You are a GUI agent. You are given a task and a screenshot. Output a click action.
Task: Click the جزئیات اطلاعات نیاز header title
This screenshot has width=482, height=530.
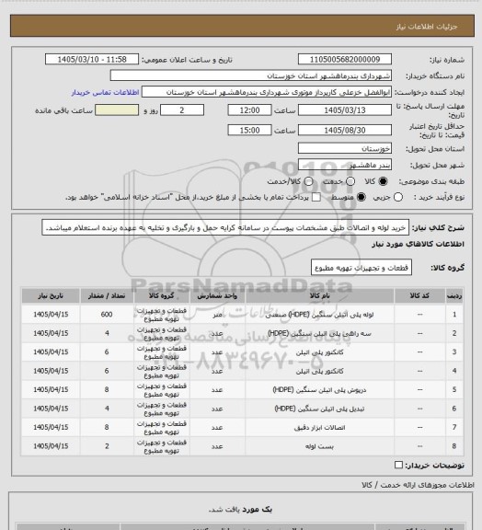tap(427, 27)
